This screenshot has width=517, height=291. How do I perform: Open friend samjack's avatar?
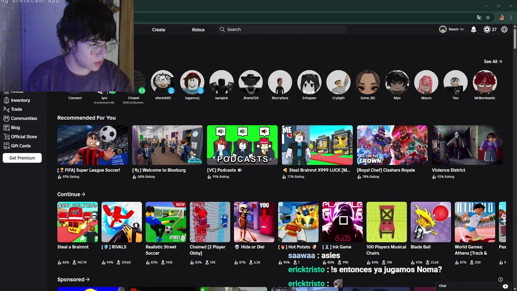click(221, 82)
